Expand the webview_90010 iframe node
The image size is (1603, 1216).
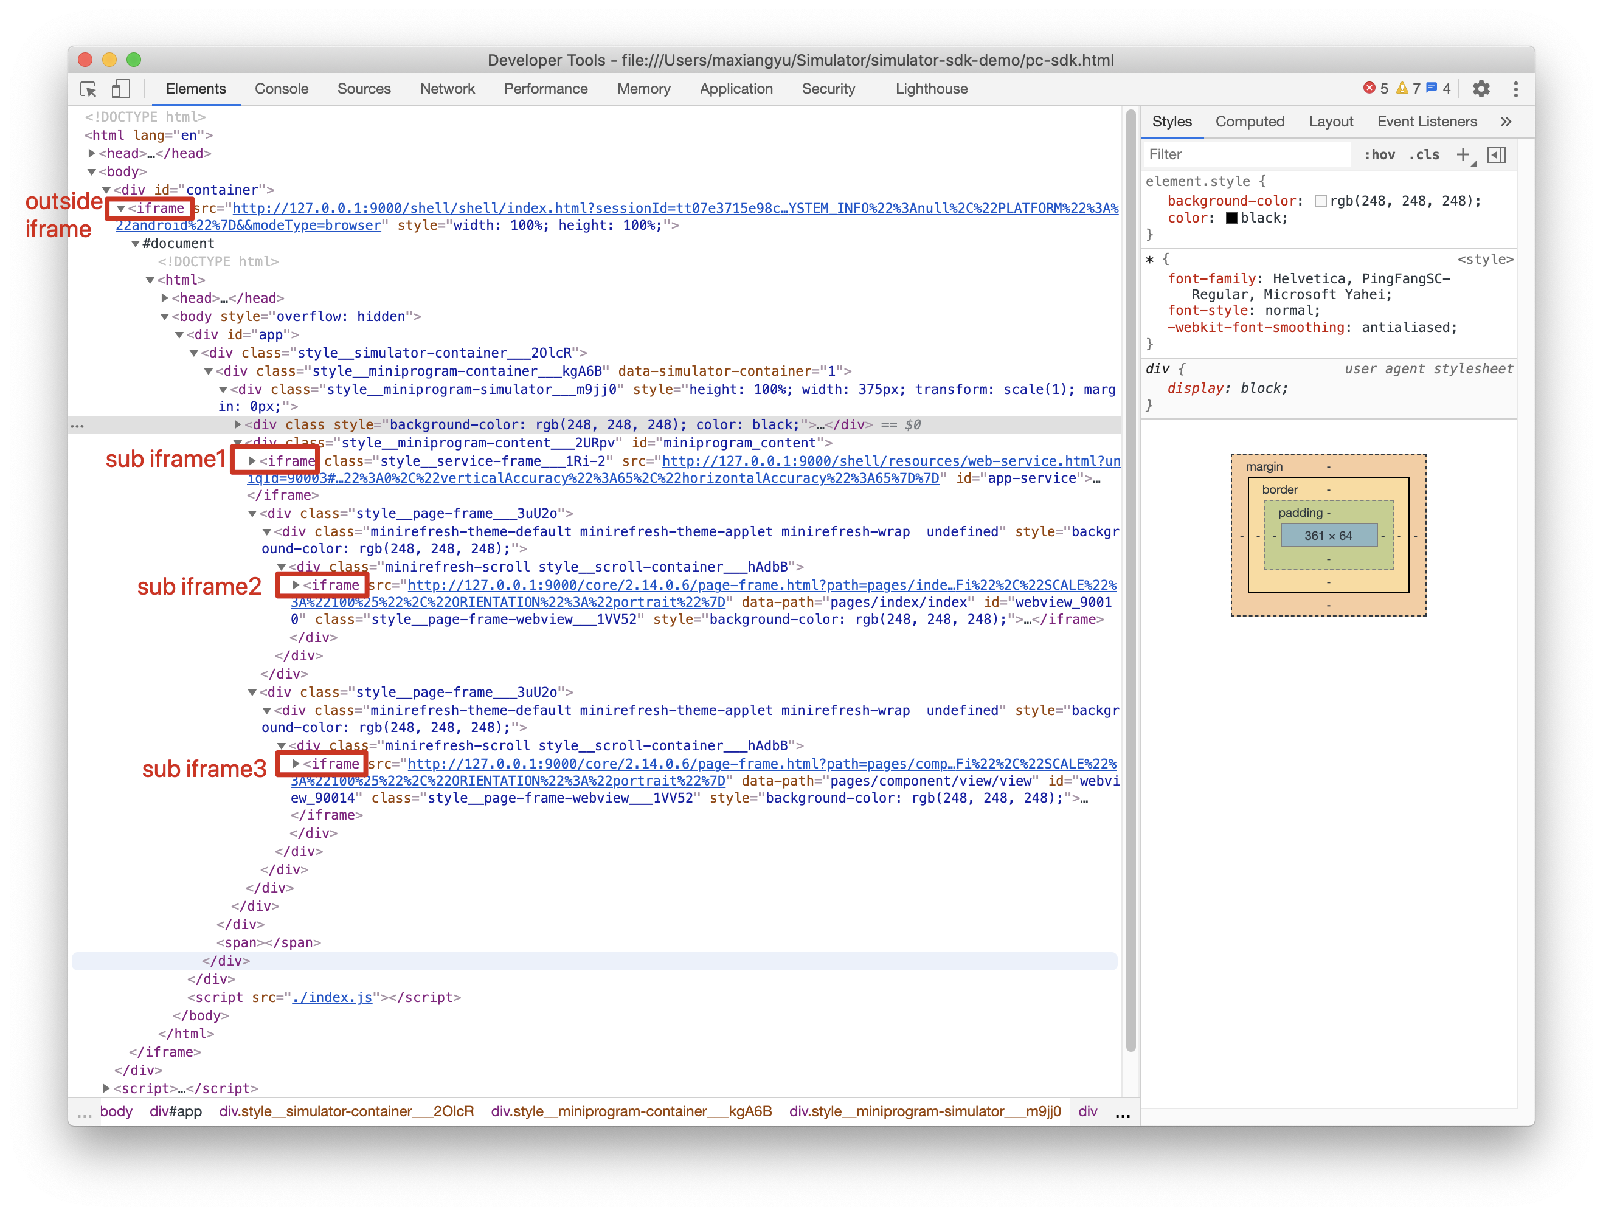click(x=296, y=586)
